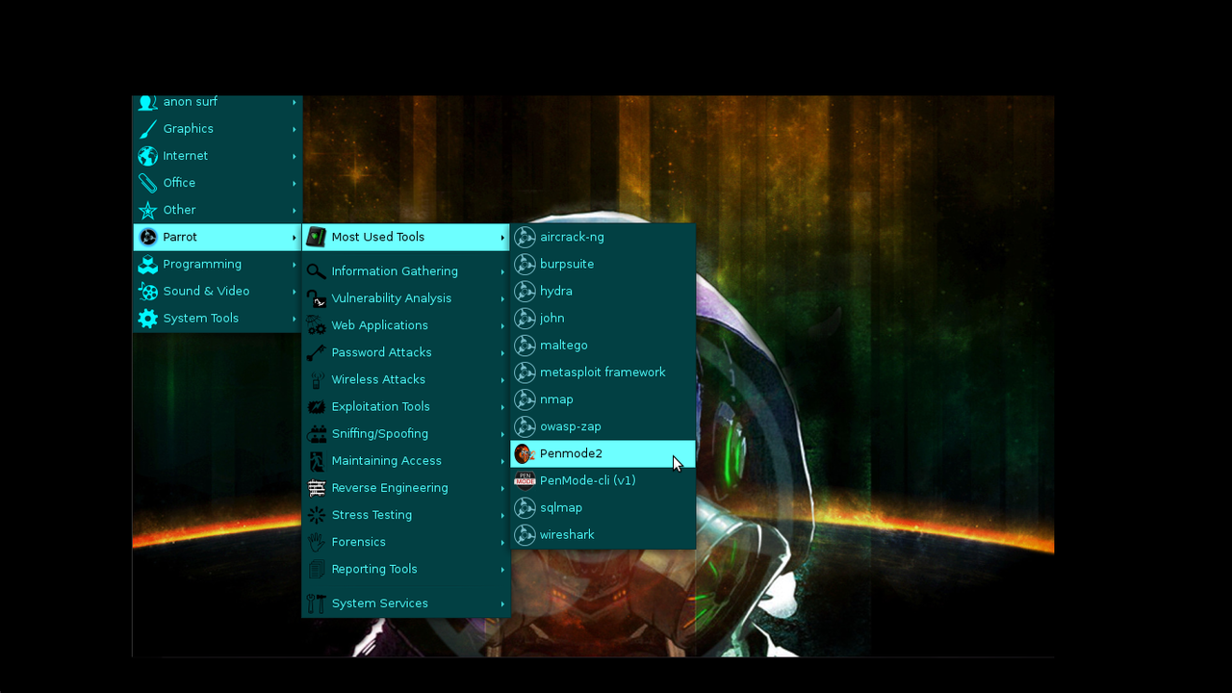Open hydra from the submenu
The width and height of the screenshot is (1232, 693).
coord(603,291)
